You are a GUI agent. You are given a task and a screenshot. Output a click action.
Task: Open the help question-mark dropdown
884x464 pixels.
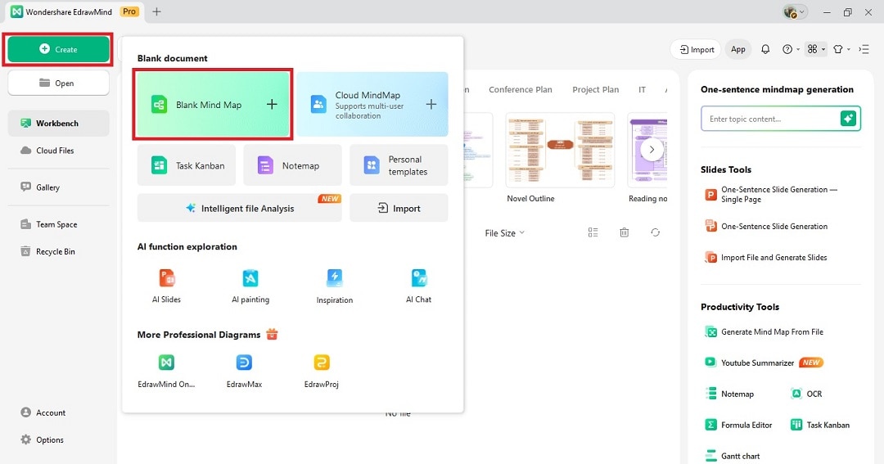click(x=791, y=50)
